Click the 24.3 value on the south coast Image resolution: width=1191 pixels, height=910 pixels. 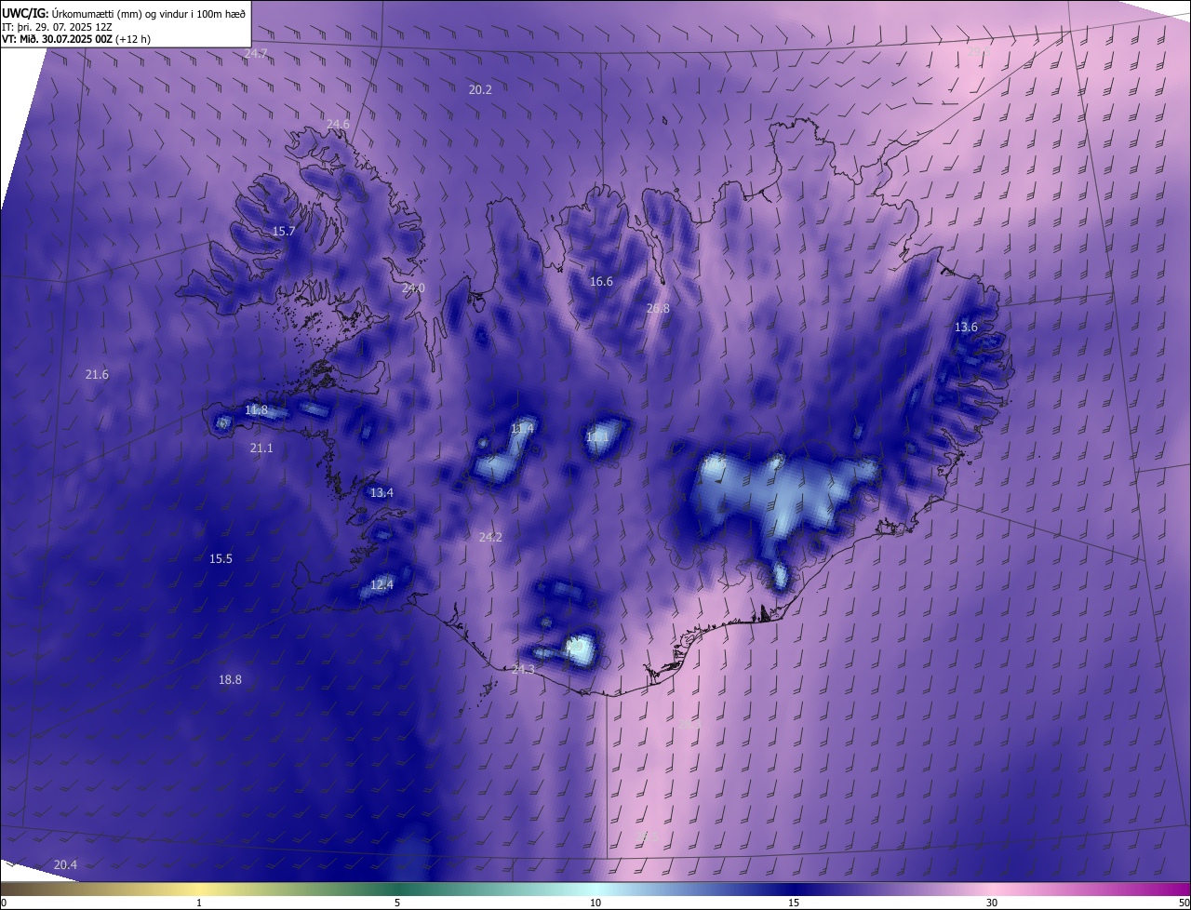tap(524, 670)
